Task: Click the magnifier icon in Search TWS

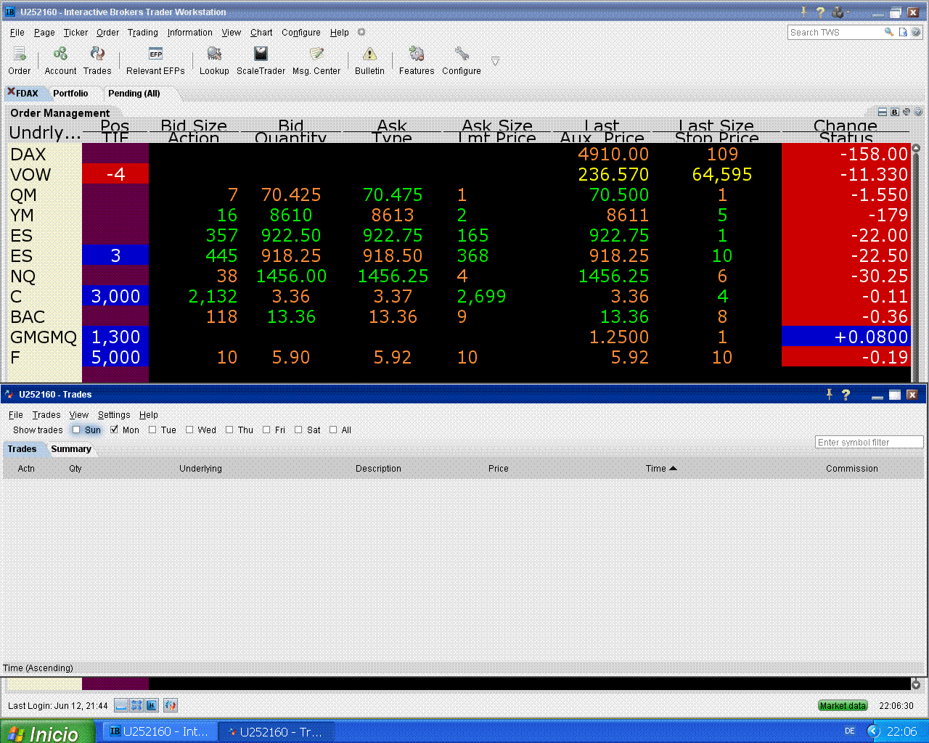Action: click(888, 32)
